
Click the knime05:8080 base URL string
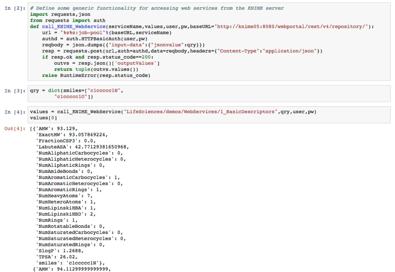point(291,27)
